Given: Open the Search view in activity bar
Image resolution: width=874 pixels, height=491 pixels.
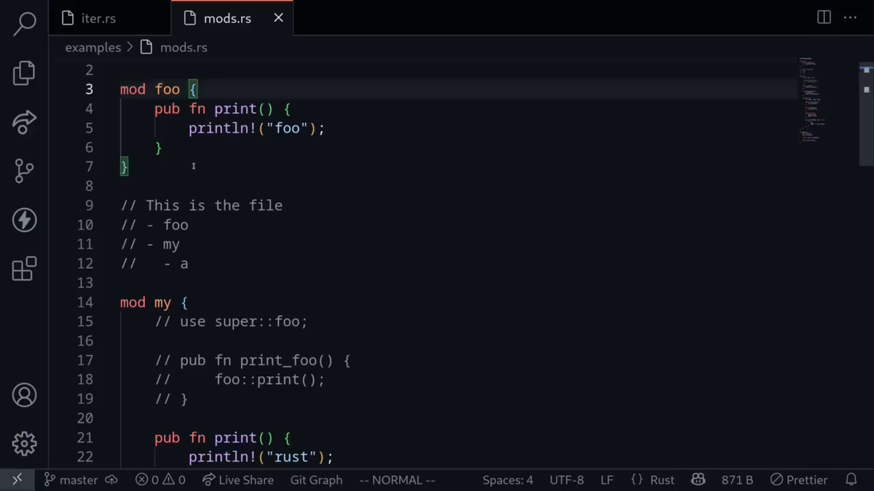Looking at the screenshot, I should click(24, 23).
